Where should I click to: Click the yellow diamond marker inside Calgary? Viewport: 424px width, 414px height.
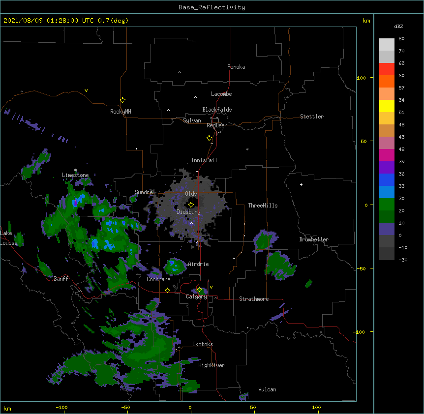coord(199,290)
